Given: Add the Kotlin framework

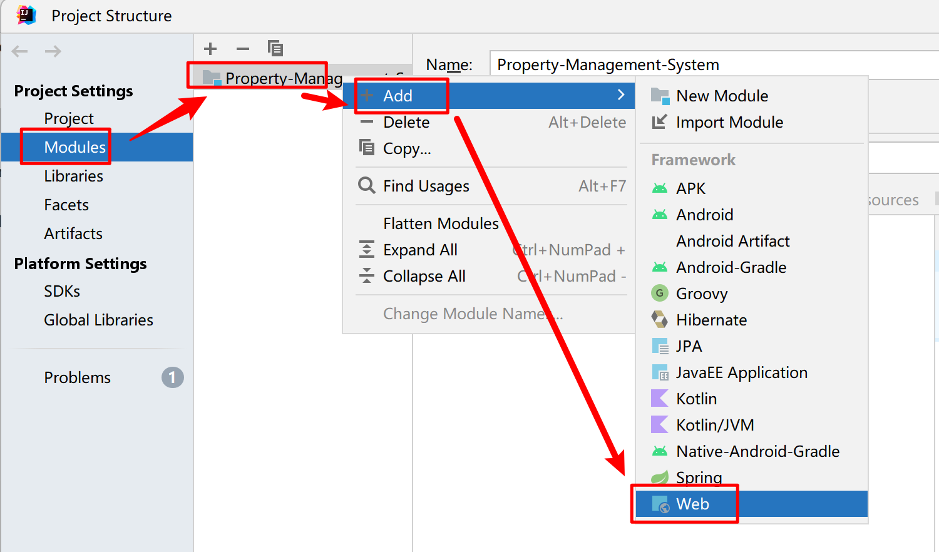Looking at the screenshot, I should coord(751,399).
